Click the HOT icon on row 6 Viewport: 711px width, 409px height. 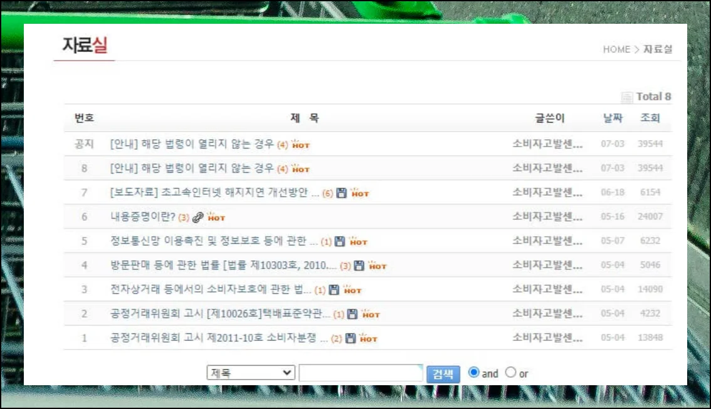[x=216, y=217]
